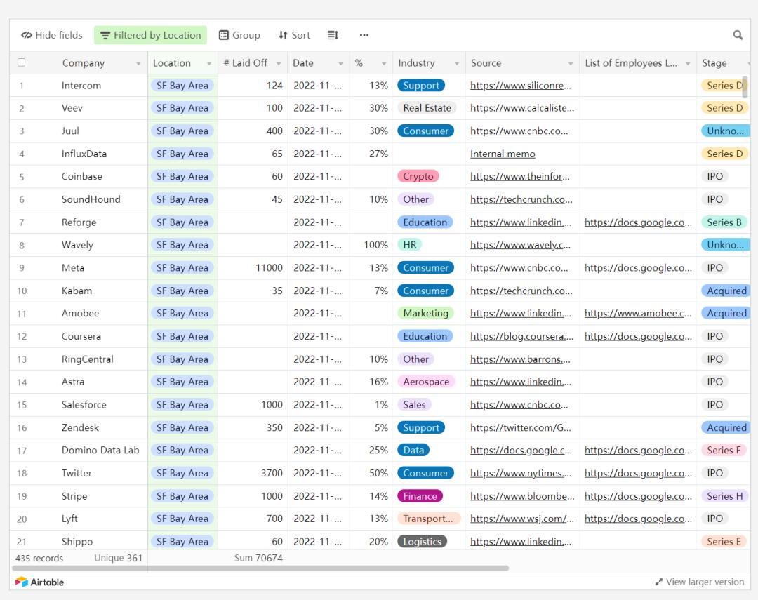
Task: Open Twitter's nytimes source link
Action: pyautogui.click(x=521, y=473)
